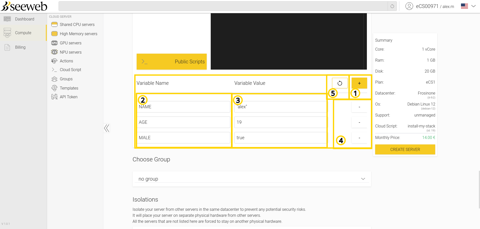Click the page vertical scrollbar
Image resolution: width=480 pixels, height=229 pixels.
pyautogui.click(x=479, y=190)
